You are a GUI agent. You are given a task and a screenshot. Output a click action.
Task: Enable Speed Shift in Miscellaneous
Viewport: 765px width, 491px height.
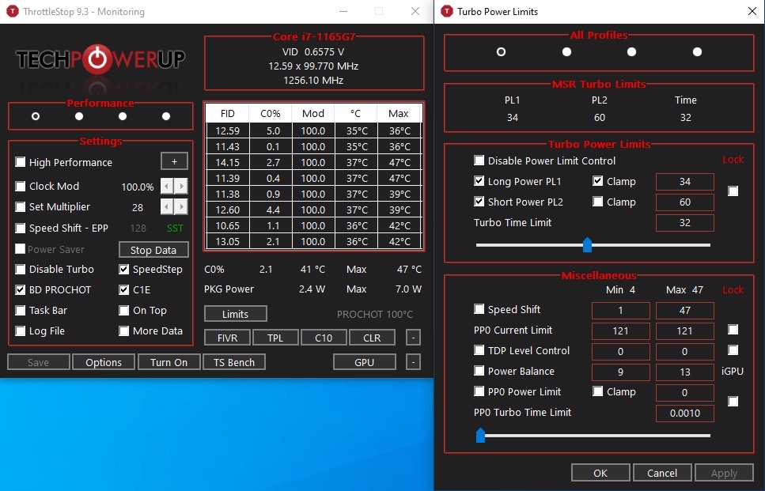(x=479, y=309)
